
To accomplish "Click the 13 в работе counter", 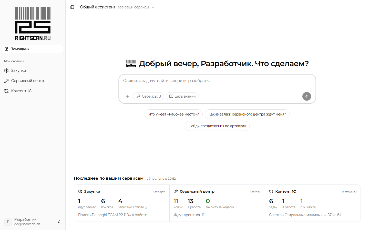I will (194, 203).
